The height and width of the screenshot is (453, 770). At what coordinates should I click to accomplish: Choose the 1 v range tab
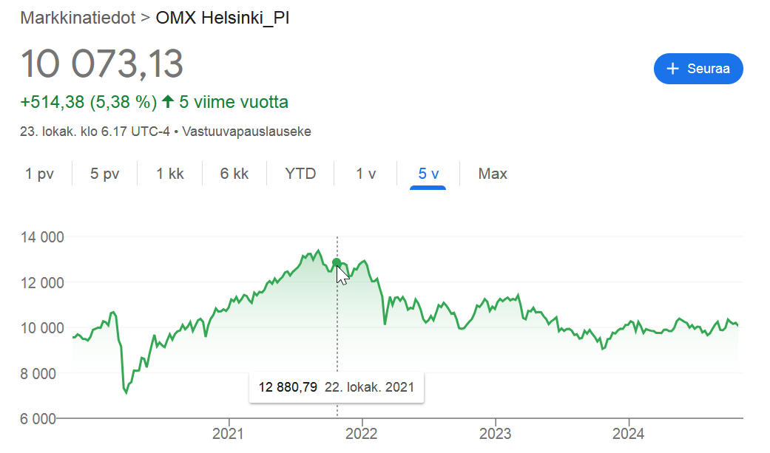[365, 174]
